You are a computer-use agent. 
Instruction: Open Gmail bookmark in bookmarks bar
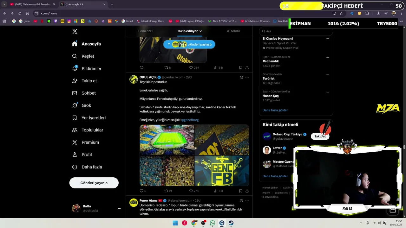tap(127, 21)
